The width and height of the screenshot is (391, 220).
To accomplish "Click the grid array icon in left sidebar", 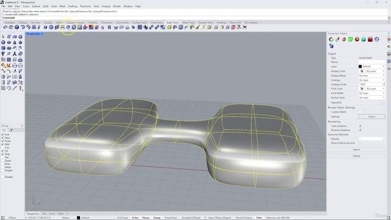I will (3, 88).
